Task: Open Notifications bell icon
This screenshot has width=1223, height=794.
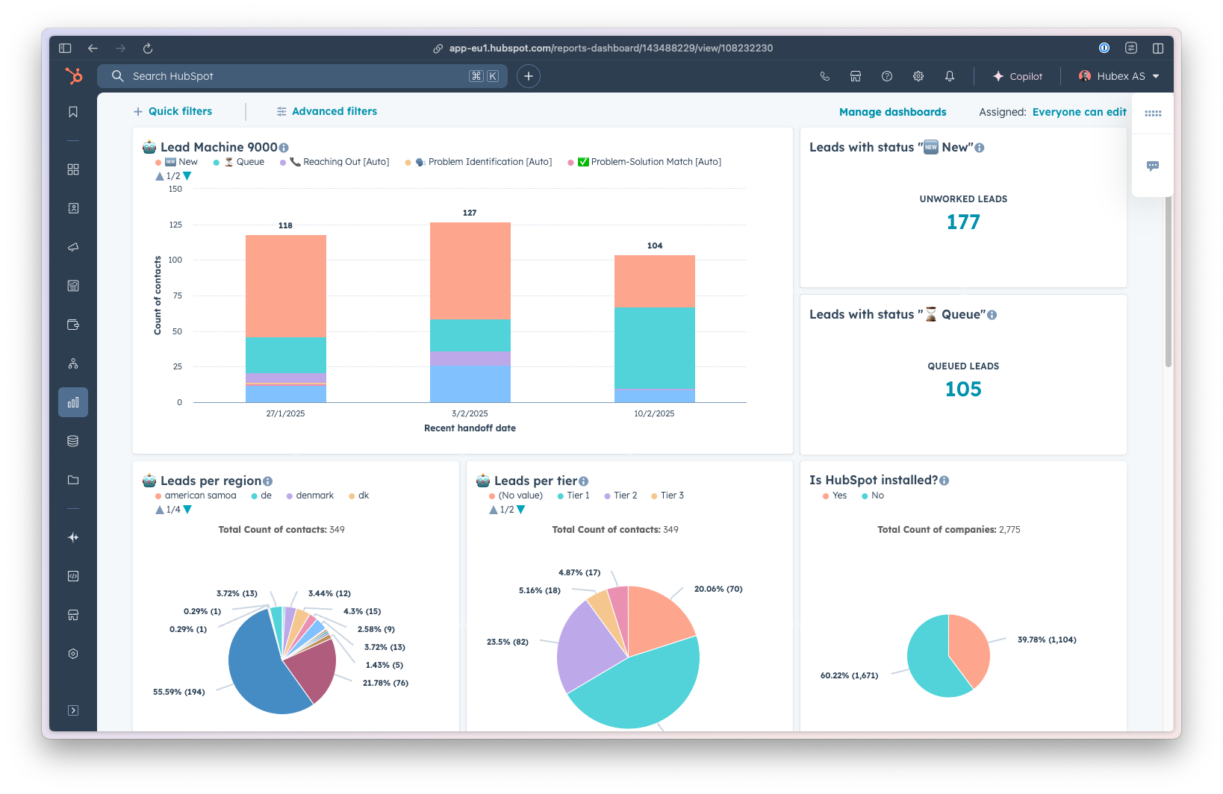Action: point(950,76)
